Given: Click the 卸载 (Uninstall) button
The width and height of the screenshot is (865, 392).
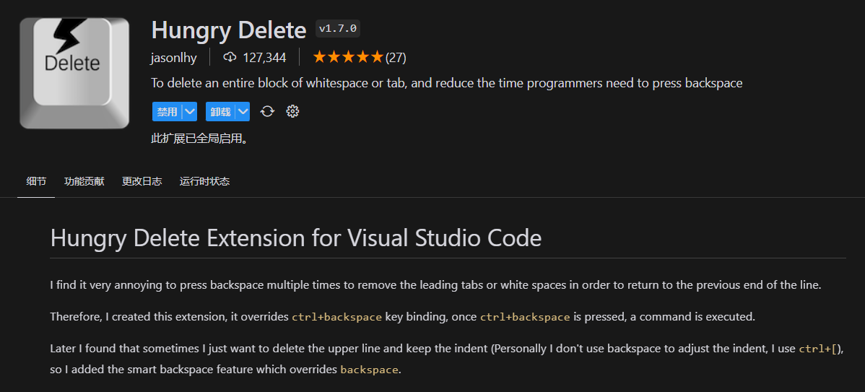Looking at the screenshot, I should tap(220, 112).
